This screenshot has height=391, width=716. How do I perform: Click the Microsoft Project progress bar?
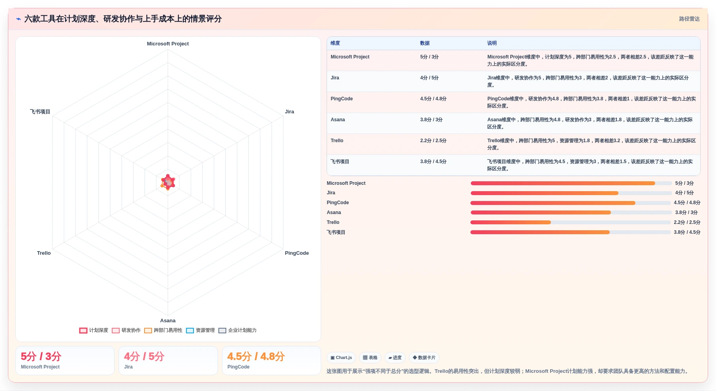click(571, 183)
